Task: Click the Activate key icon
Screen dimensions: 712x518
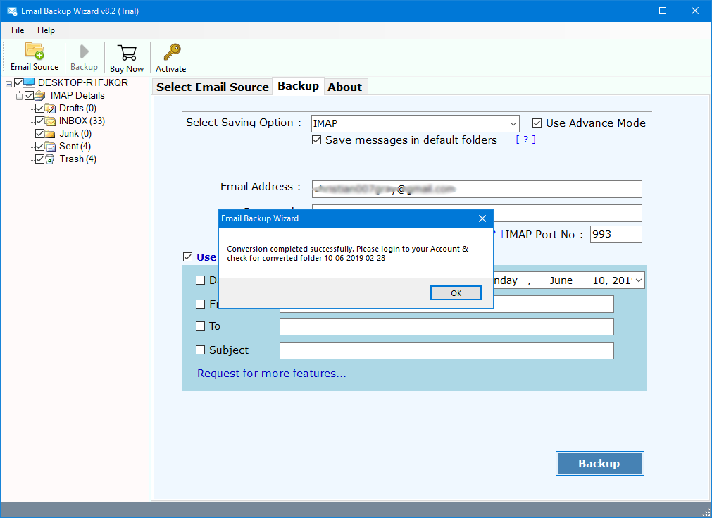Action: 172,52
